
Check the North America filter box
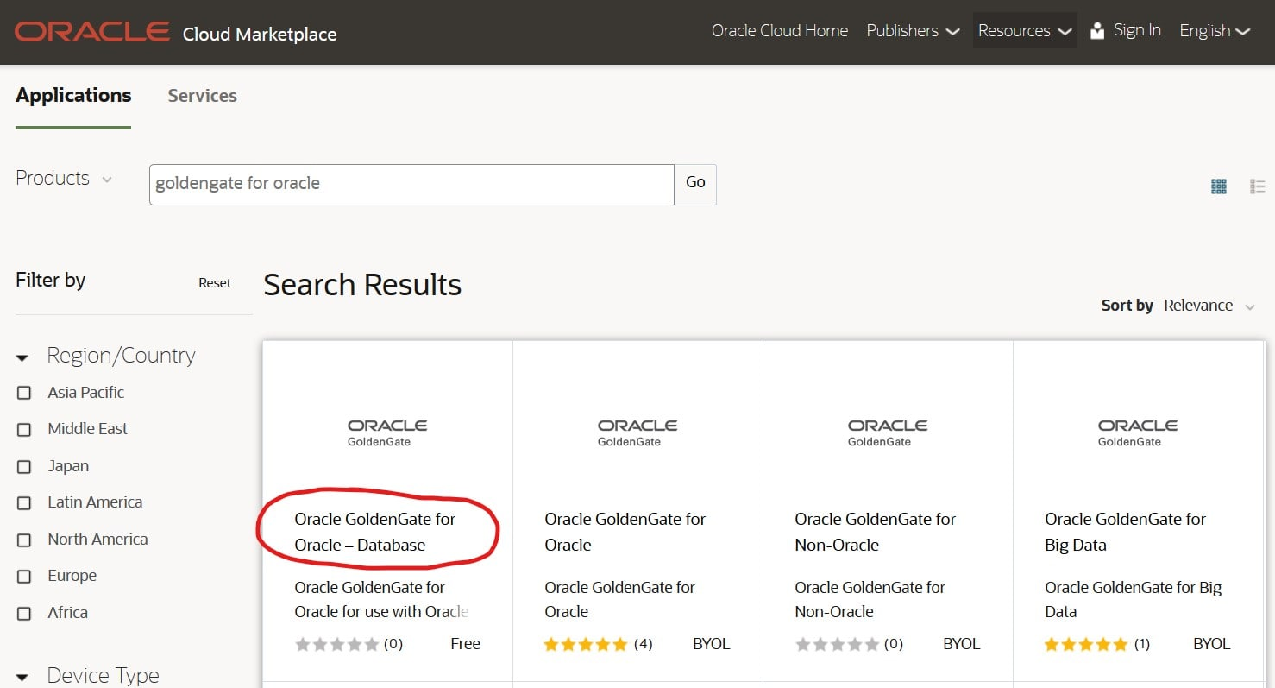(24, 540)
